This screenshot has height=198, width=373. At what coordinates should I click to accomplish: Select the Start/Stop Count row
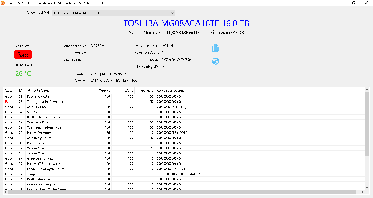[x=184, y=112]
